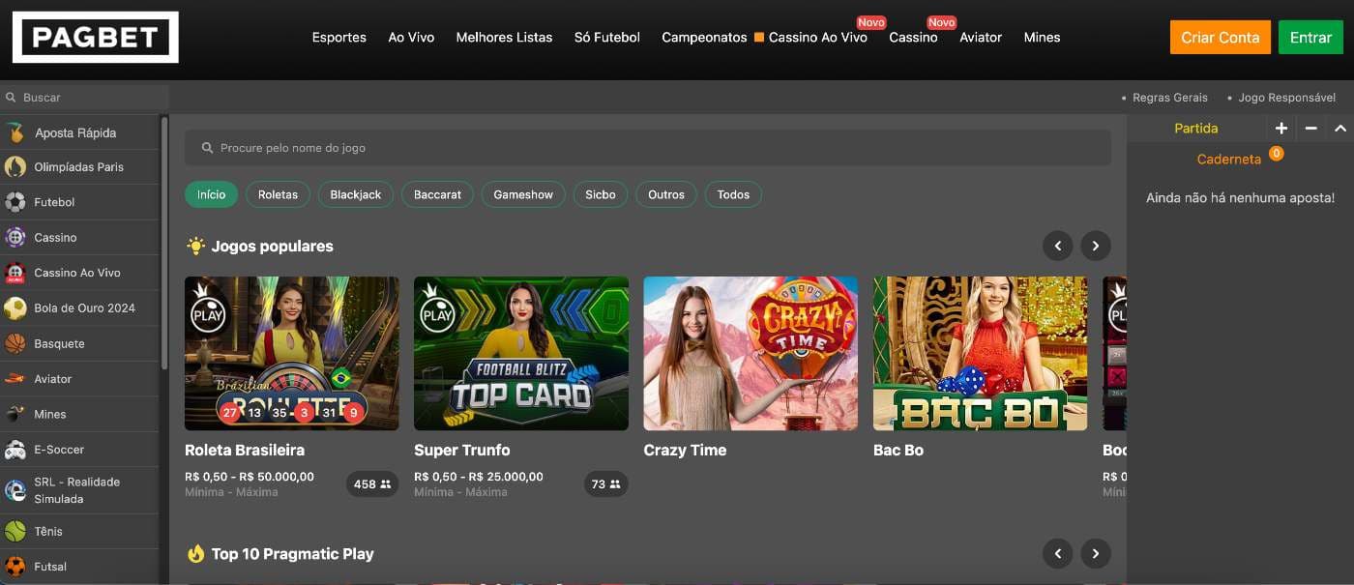The height and width of the screenshot is (585, 1354).
Task: Open Melhores Listas in the top menu
Action: click(504, 38)
